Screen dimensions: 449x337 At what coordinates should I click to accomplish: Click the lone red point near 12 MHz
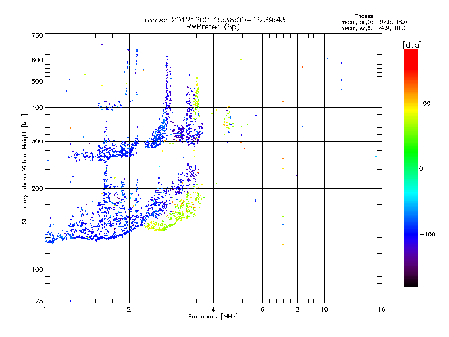(x=343, y=233)
